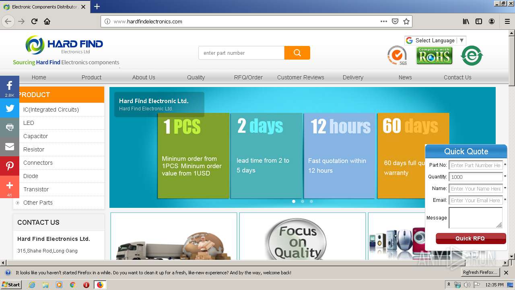The width and height of the screenshot is (515, 290).
Task: Click the RoHS compliance badge
Action: coord(434,56)
